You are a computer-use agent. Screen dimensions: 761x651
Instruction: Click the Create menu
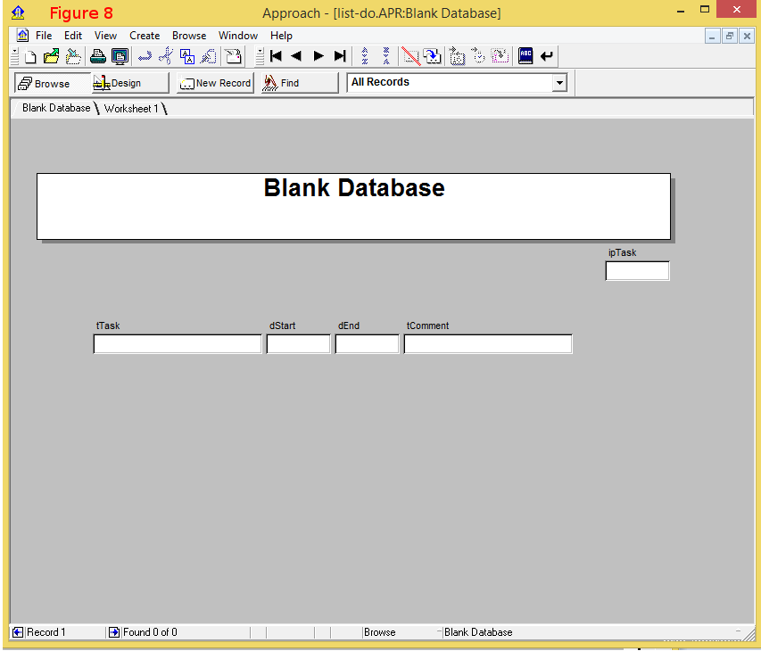145,36
